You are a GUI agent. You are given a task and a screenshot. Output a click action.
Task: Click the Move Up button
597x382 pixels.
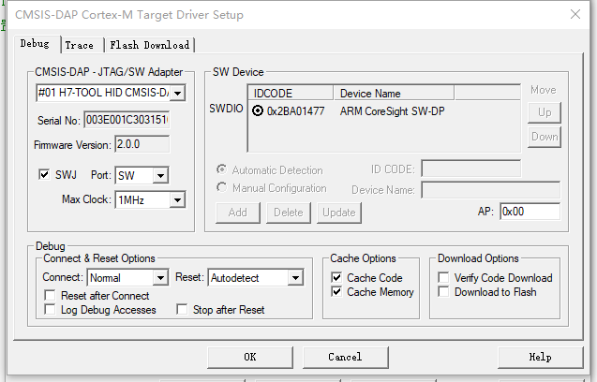click(545, 112)
